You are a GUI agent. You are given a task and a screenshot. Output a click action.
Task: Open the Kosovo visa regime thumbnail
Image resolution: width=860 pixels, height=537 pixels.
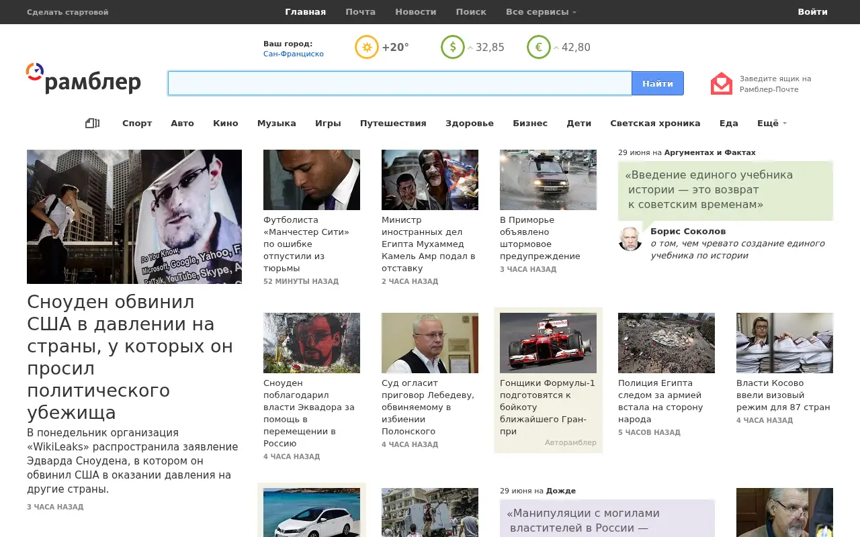pyautogui.click(x=785, y=343)
